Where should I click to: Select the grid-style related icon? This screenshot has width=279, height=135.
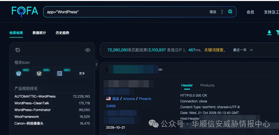[x=59, y=73]
